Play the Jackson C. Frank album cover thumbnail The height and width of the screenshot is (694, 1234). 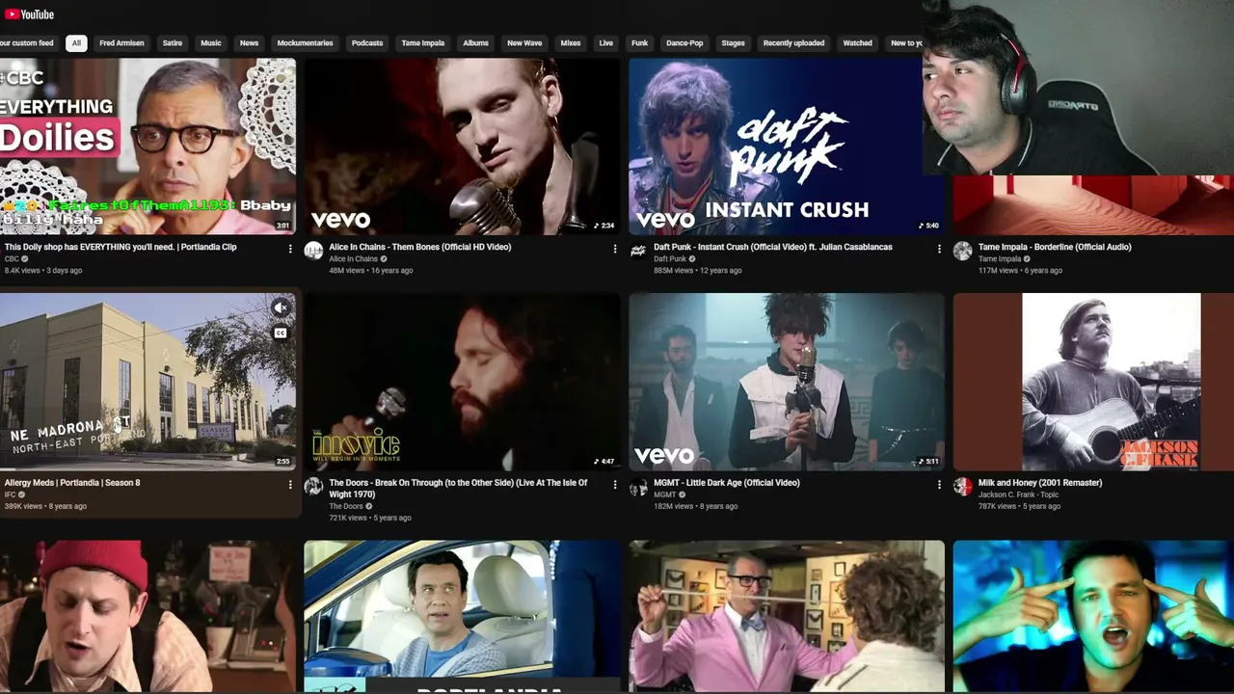coord(1093,382)
